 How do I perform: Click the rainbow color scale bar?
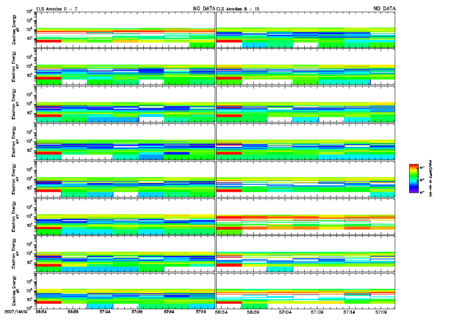pyautogui.click(x=414, y=179)
